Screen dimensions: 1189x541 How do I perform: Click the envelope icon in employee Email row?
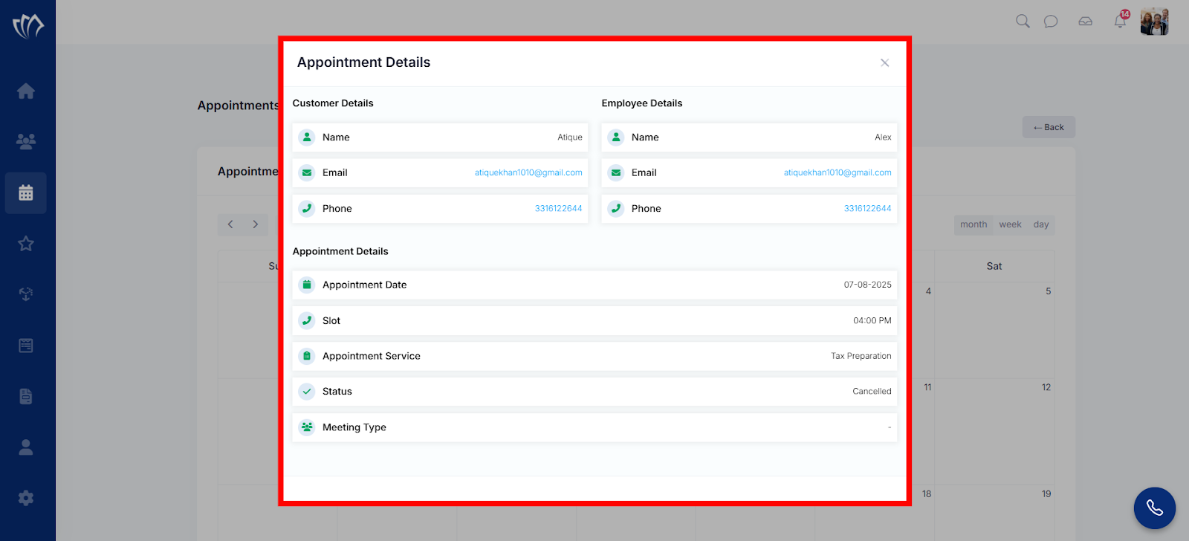[x=616, y=173]
